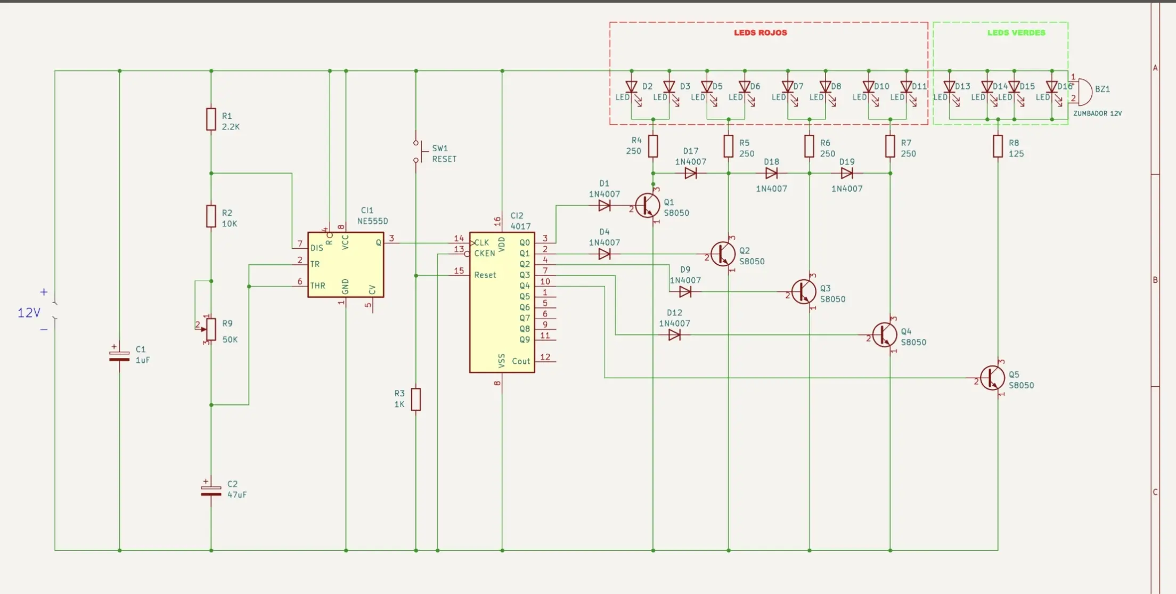
Task: Select the 12V power source label
Action: (29, 313)
